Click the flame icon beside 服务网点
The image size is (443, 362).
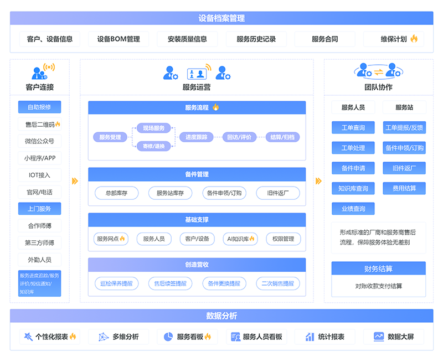click(x=122, y=239)
